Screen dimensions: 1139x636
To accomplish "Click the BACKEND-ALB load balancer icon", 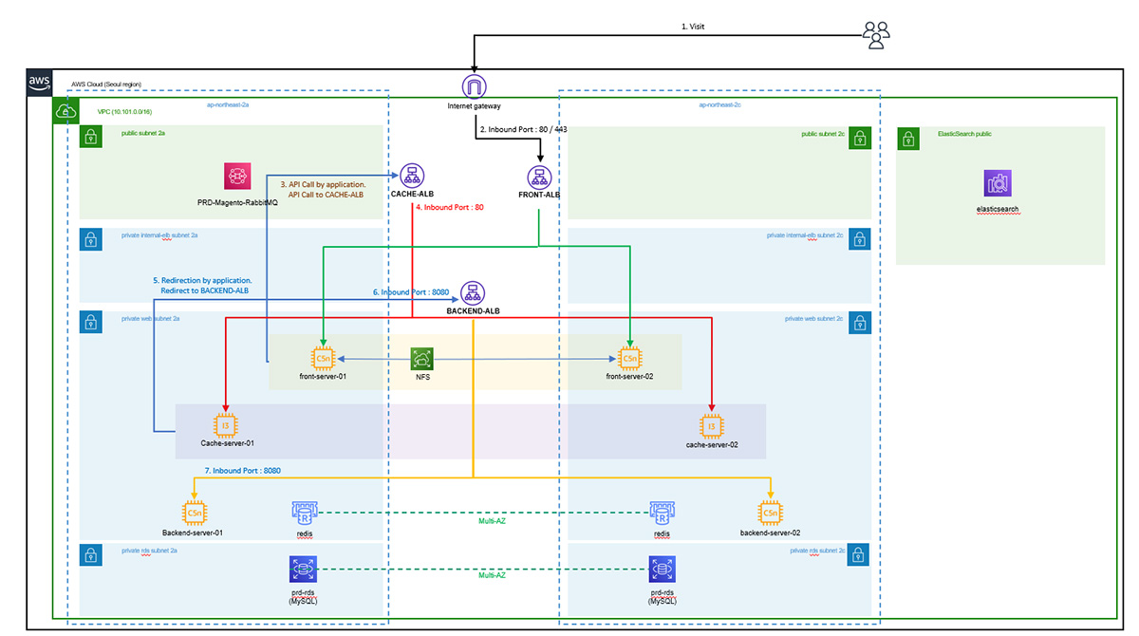I will coord(472,292).
